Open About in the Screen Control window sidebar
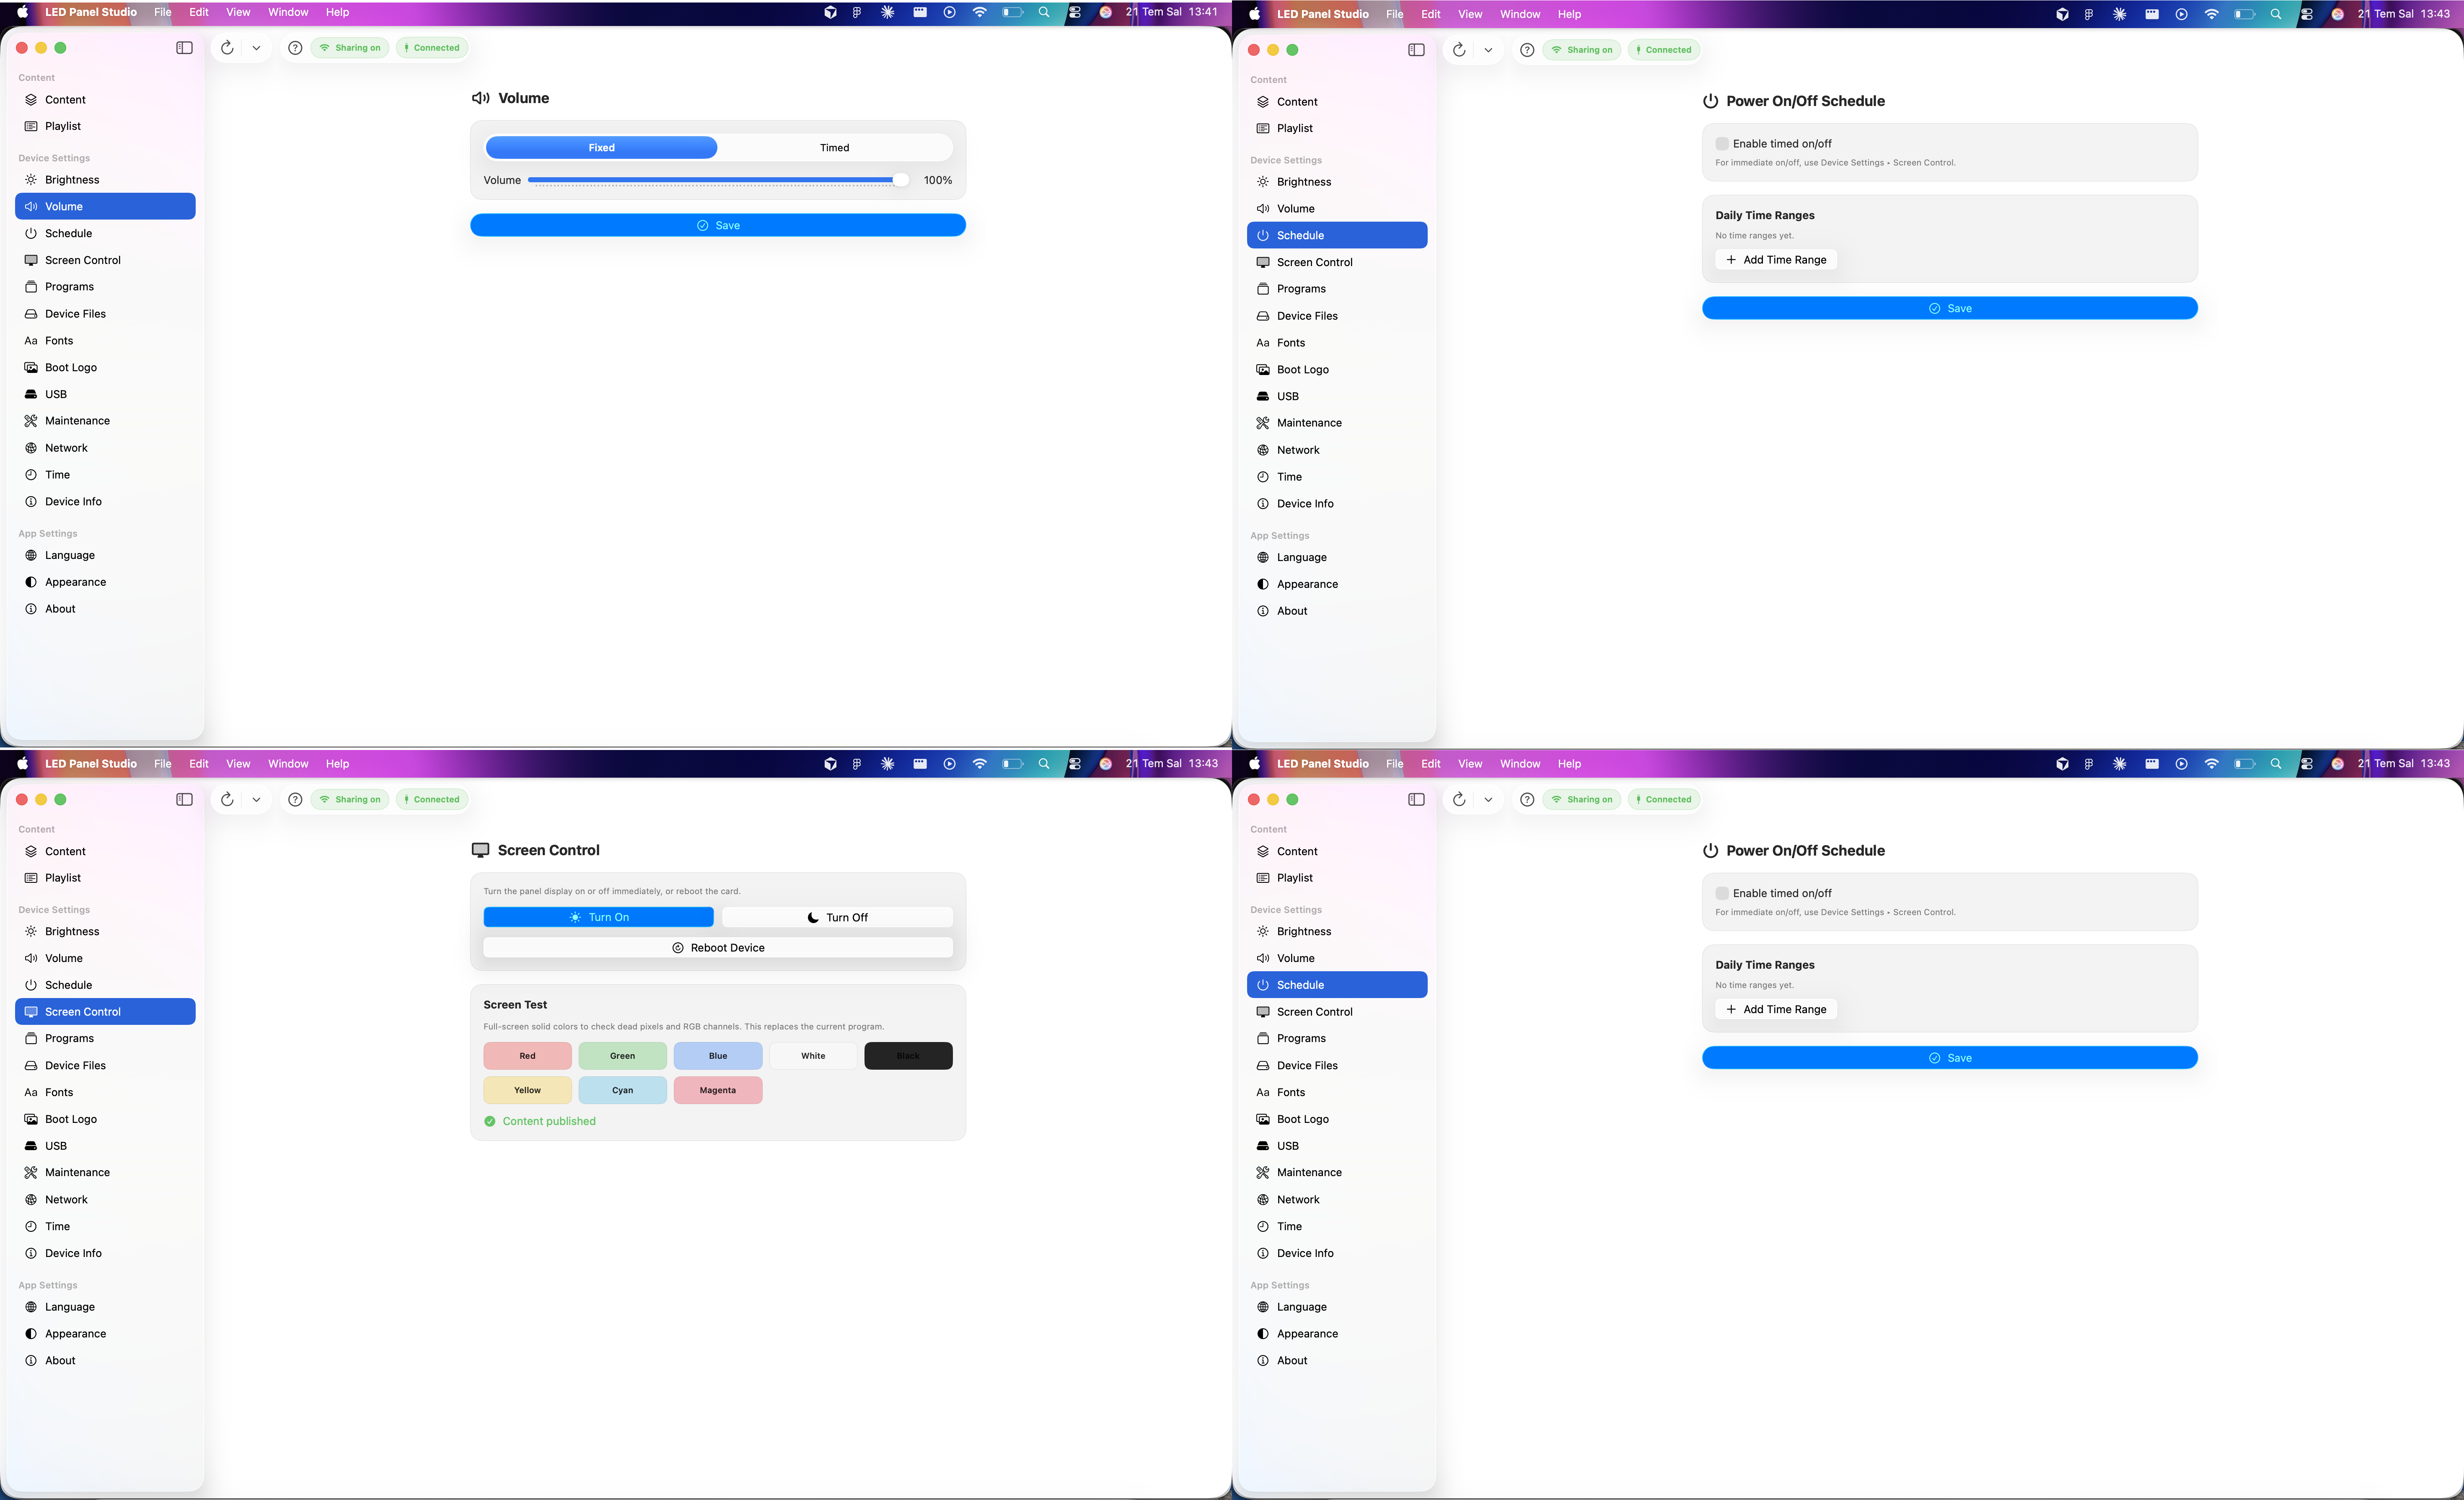The height and width of the screenshot is (1500, 2464). (x=105, y=1361)
